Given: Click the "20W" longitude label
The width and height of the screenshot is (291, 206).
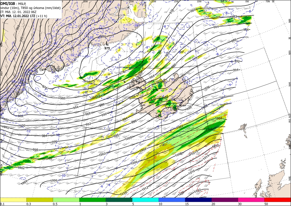Looking at the screenshot, I should (x=153, y=1).
